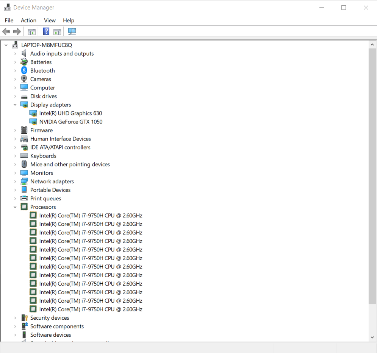Collapse the Processors category
The height and width of the screenshot is (353, 377).
pos(15,207)
